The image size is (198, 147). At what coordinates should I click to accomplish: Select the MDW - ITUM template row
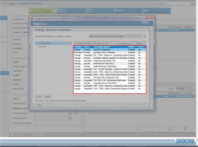coord(110,75)
